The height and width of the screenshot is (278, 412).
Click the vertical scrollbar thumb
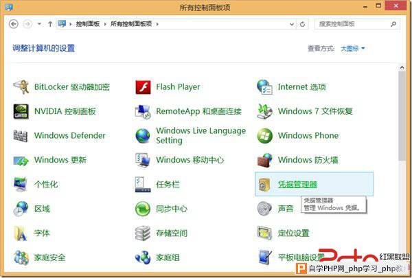[402, 116]
